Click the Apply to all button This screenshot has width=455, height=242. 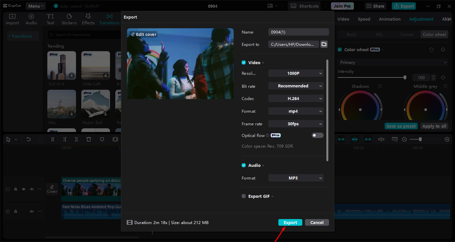434,126
